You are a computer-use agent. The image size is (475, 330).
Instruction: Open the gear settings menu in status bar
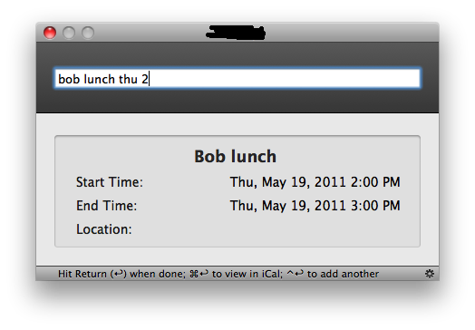(x=430, y=274)
